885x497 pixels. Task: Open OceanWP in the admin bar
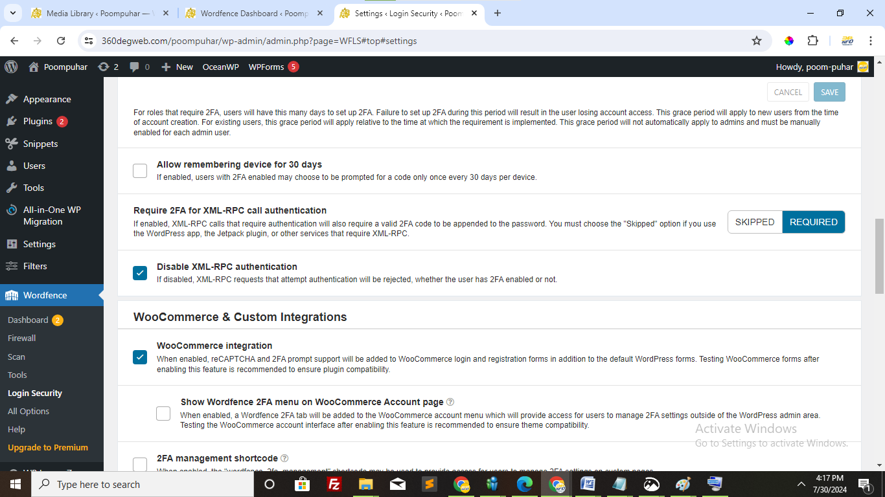[x=220, y=67]
